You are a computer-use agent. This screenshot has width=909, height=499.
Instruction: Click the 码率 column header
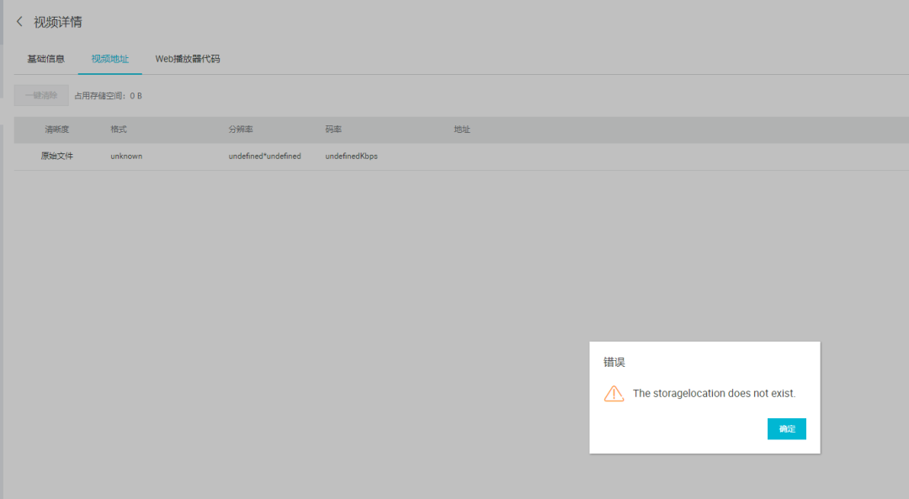pyautogui.click(x=333, y=130)
